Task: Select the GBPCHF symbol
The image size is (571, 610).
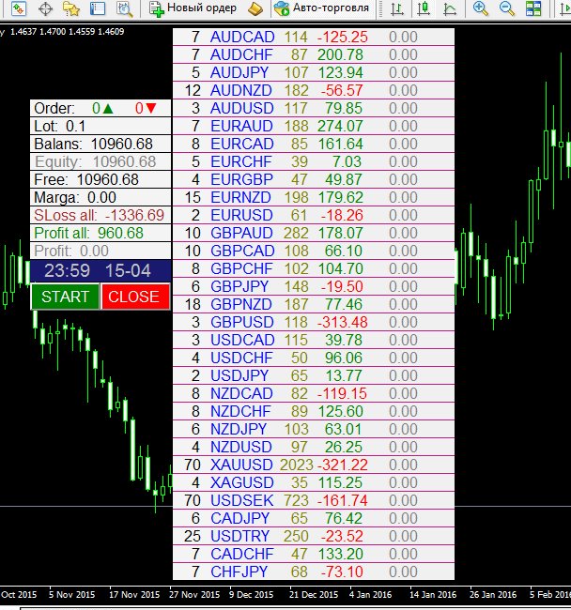Action: pyautogui.click(x=241, y=269)
